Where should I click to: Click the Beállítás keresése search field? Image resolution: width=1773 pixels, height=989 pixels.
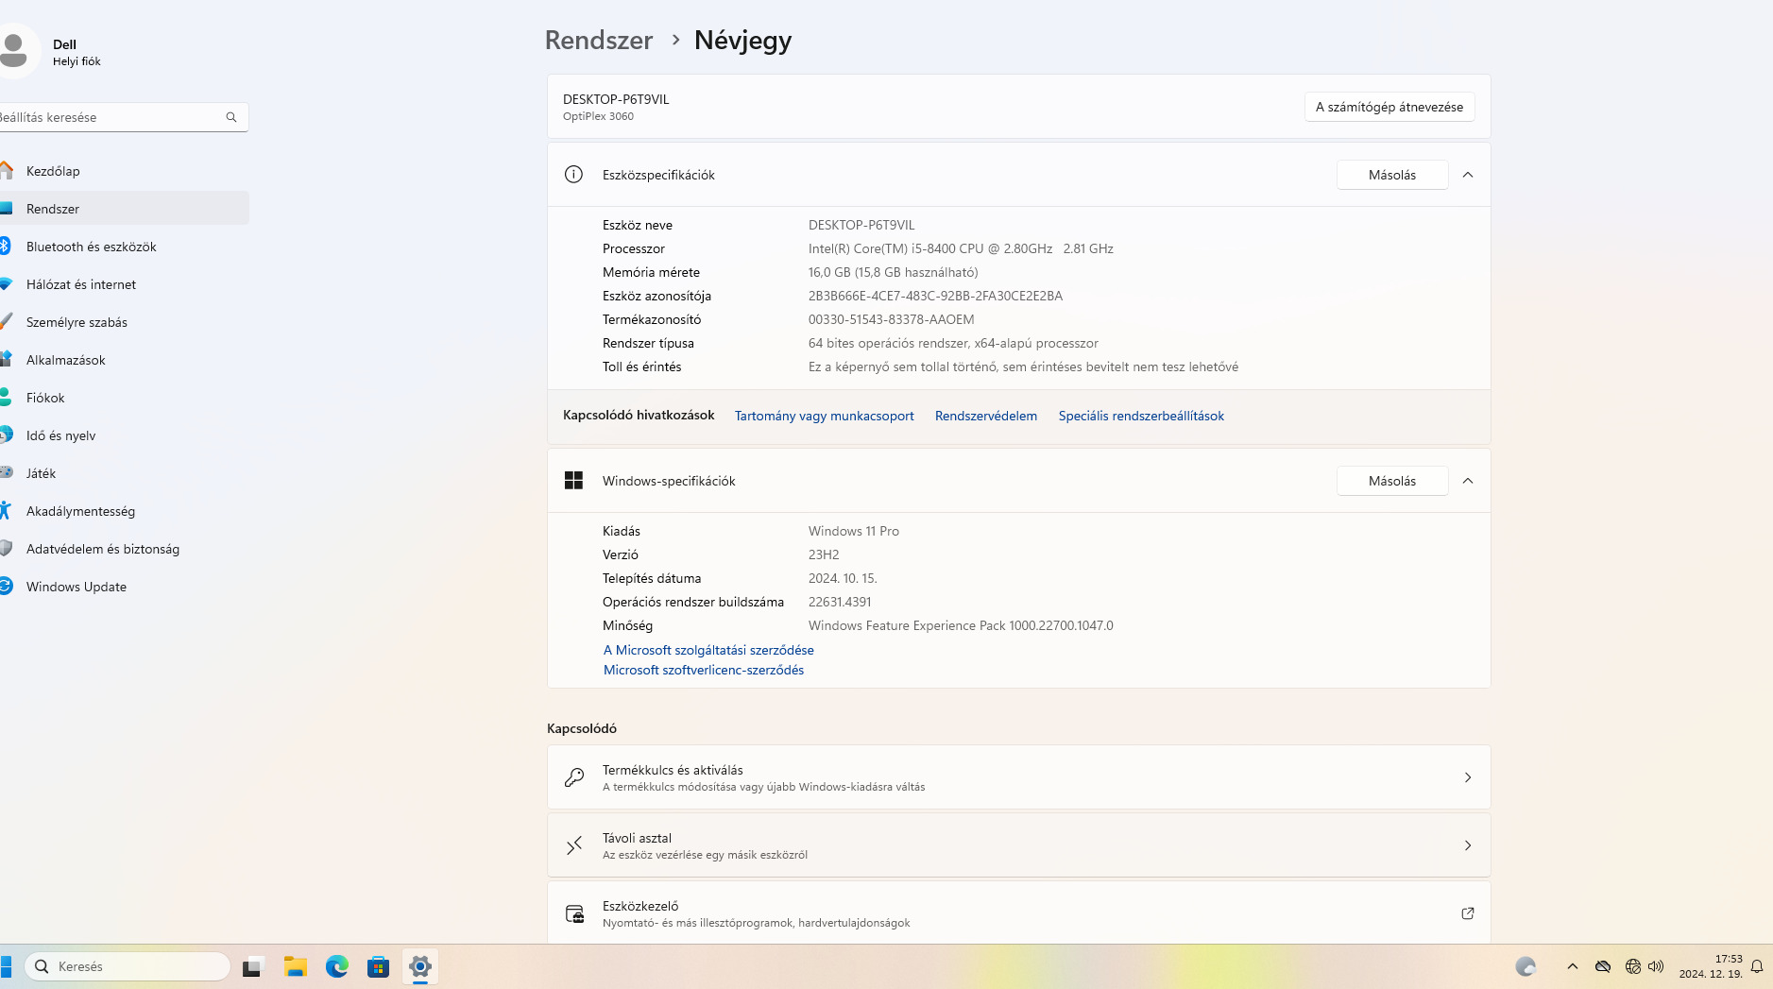124,117
